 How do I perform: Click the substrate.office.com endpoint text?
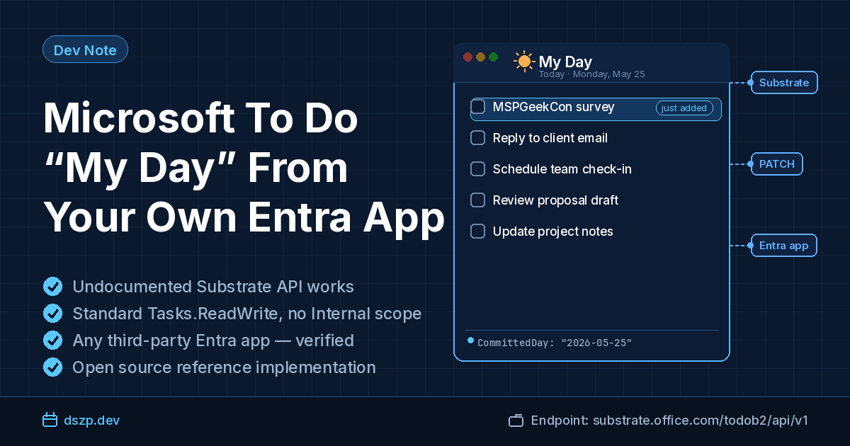tap(701, 421)
